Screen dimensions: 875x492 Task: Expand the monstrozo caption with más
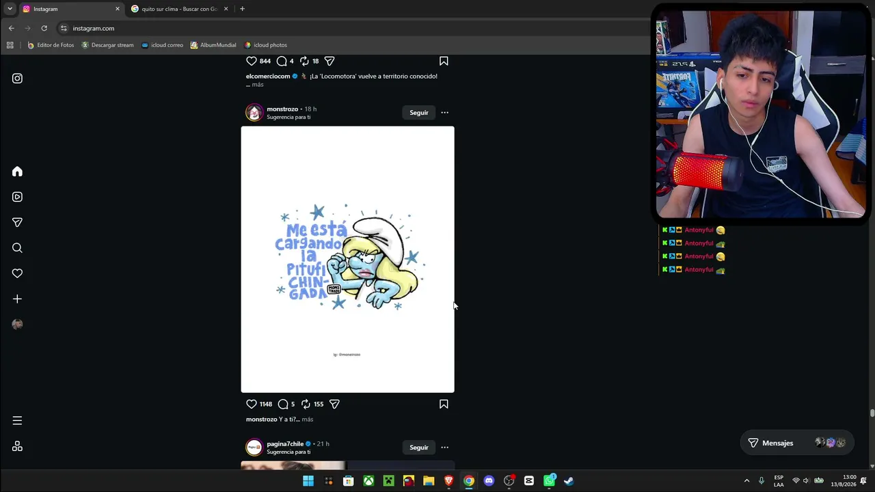point(307,420)
